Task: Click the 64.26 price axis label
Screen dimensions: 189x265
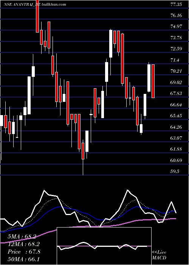Action: tap(176, 127)
